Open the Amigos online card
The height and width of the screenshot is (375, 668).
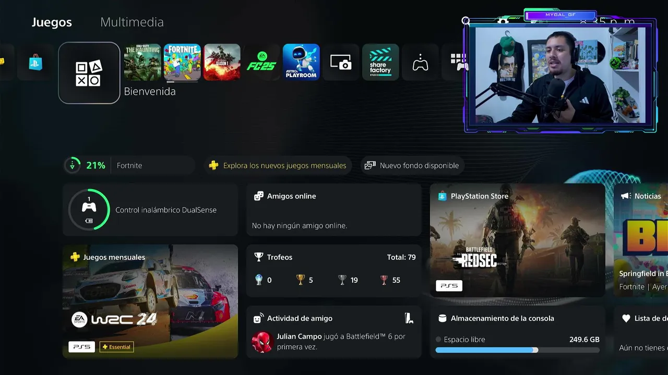334,210
